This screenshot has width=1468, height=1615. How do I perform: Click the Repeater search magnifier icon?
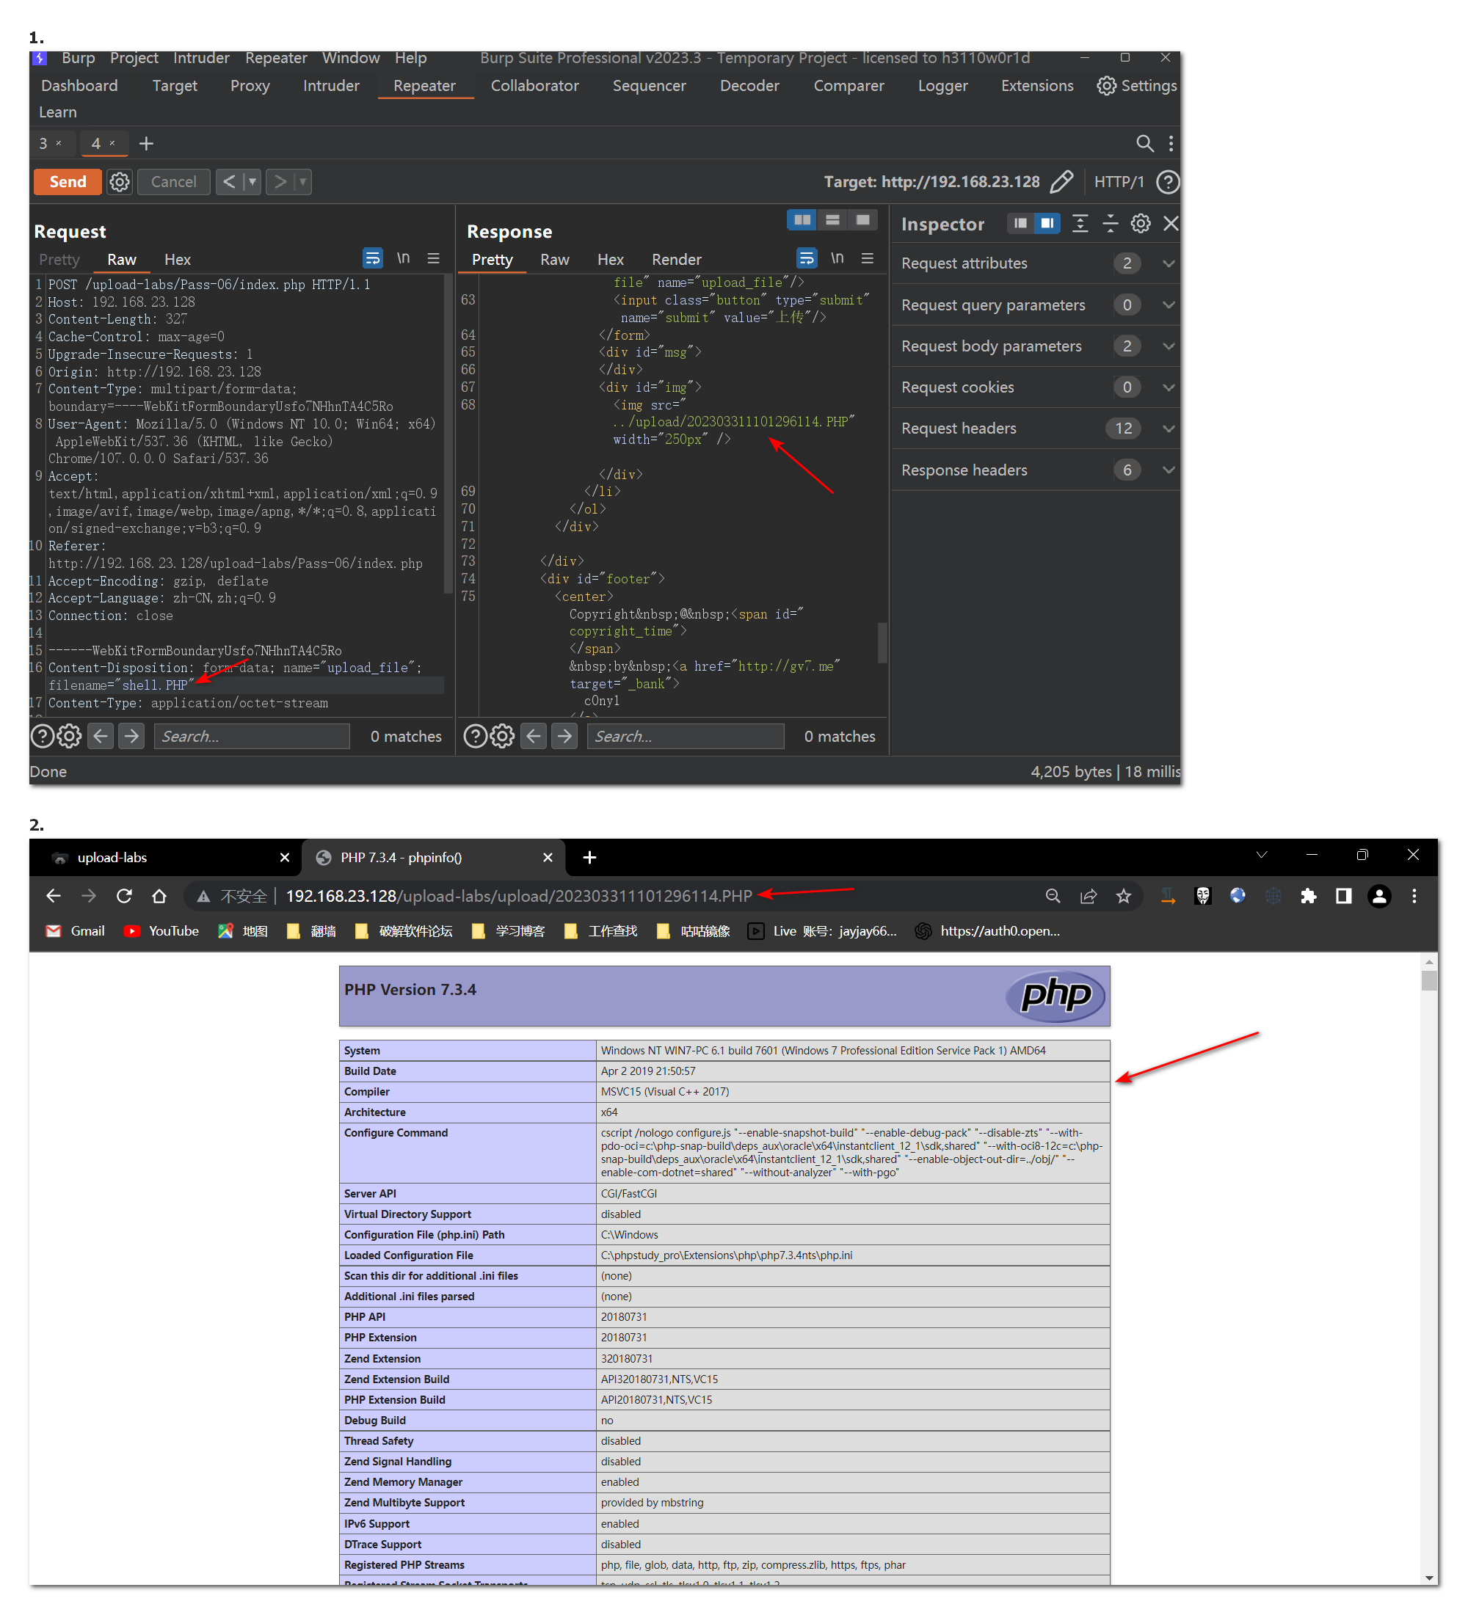1144,143
